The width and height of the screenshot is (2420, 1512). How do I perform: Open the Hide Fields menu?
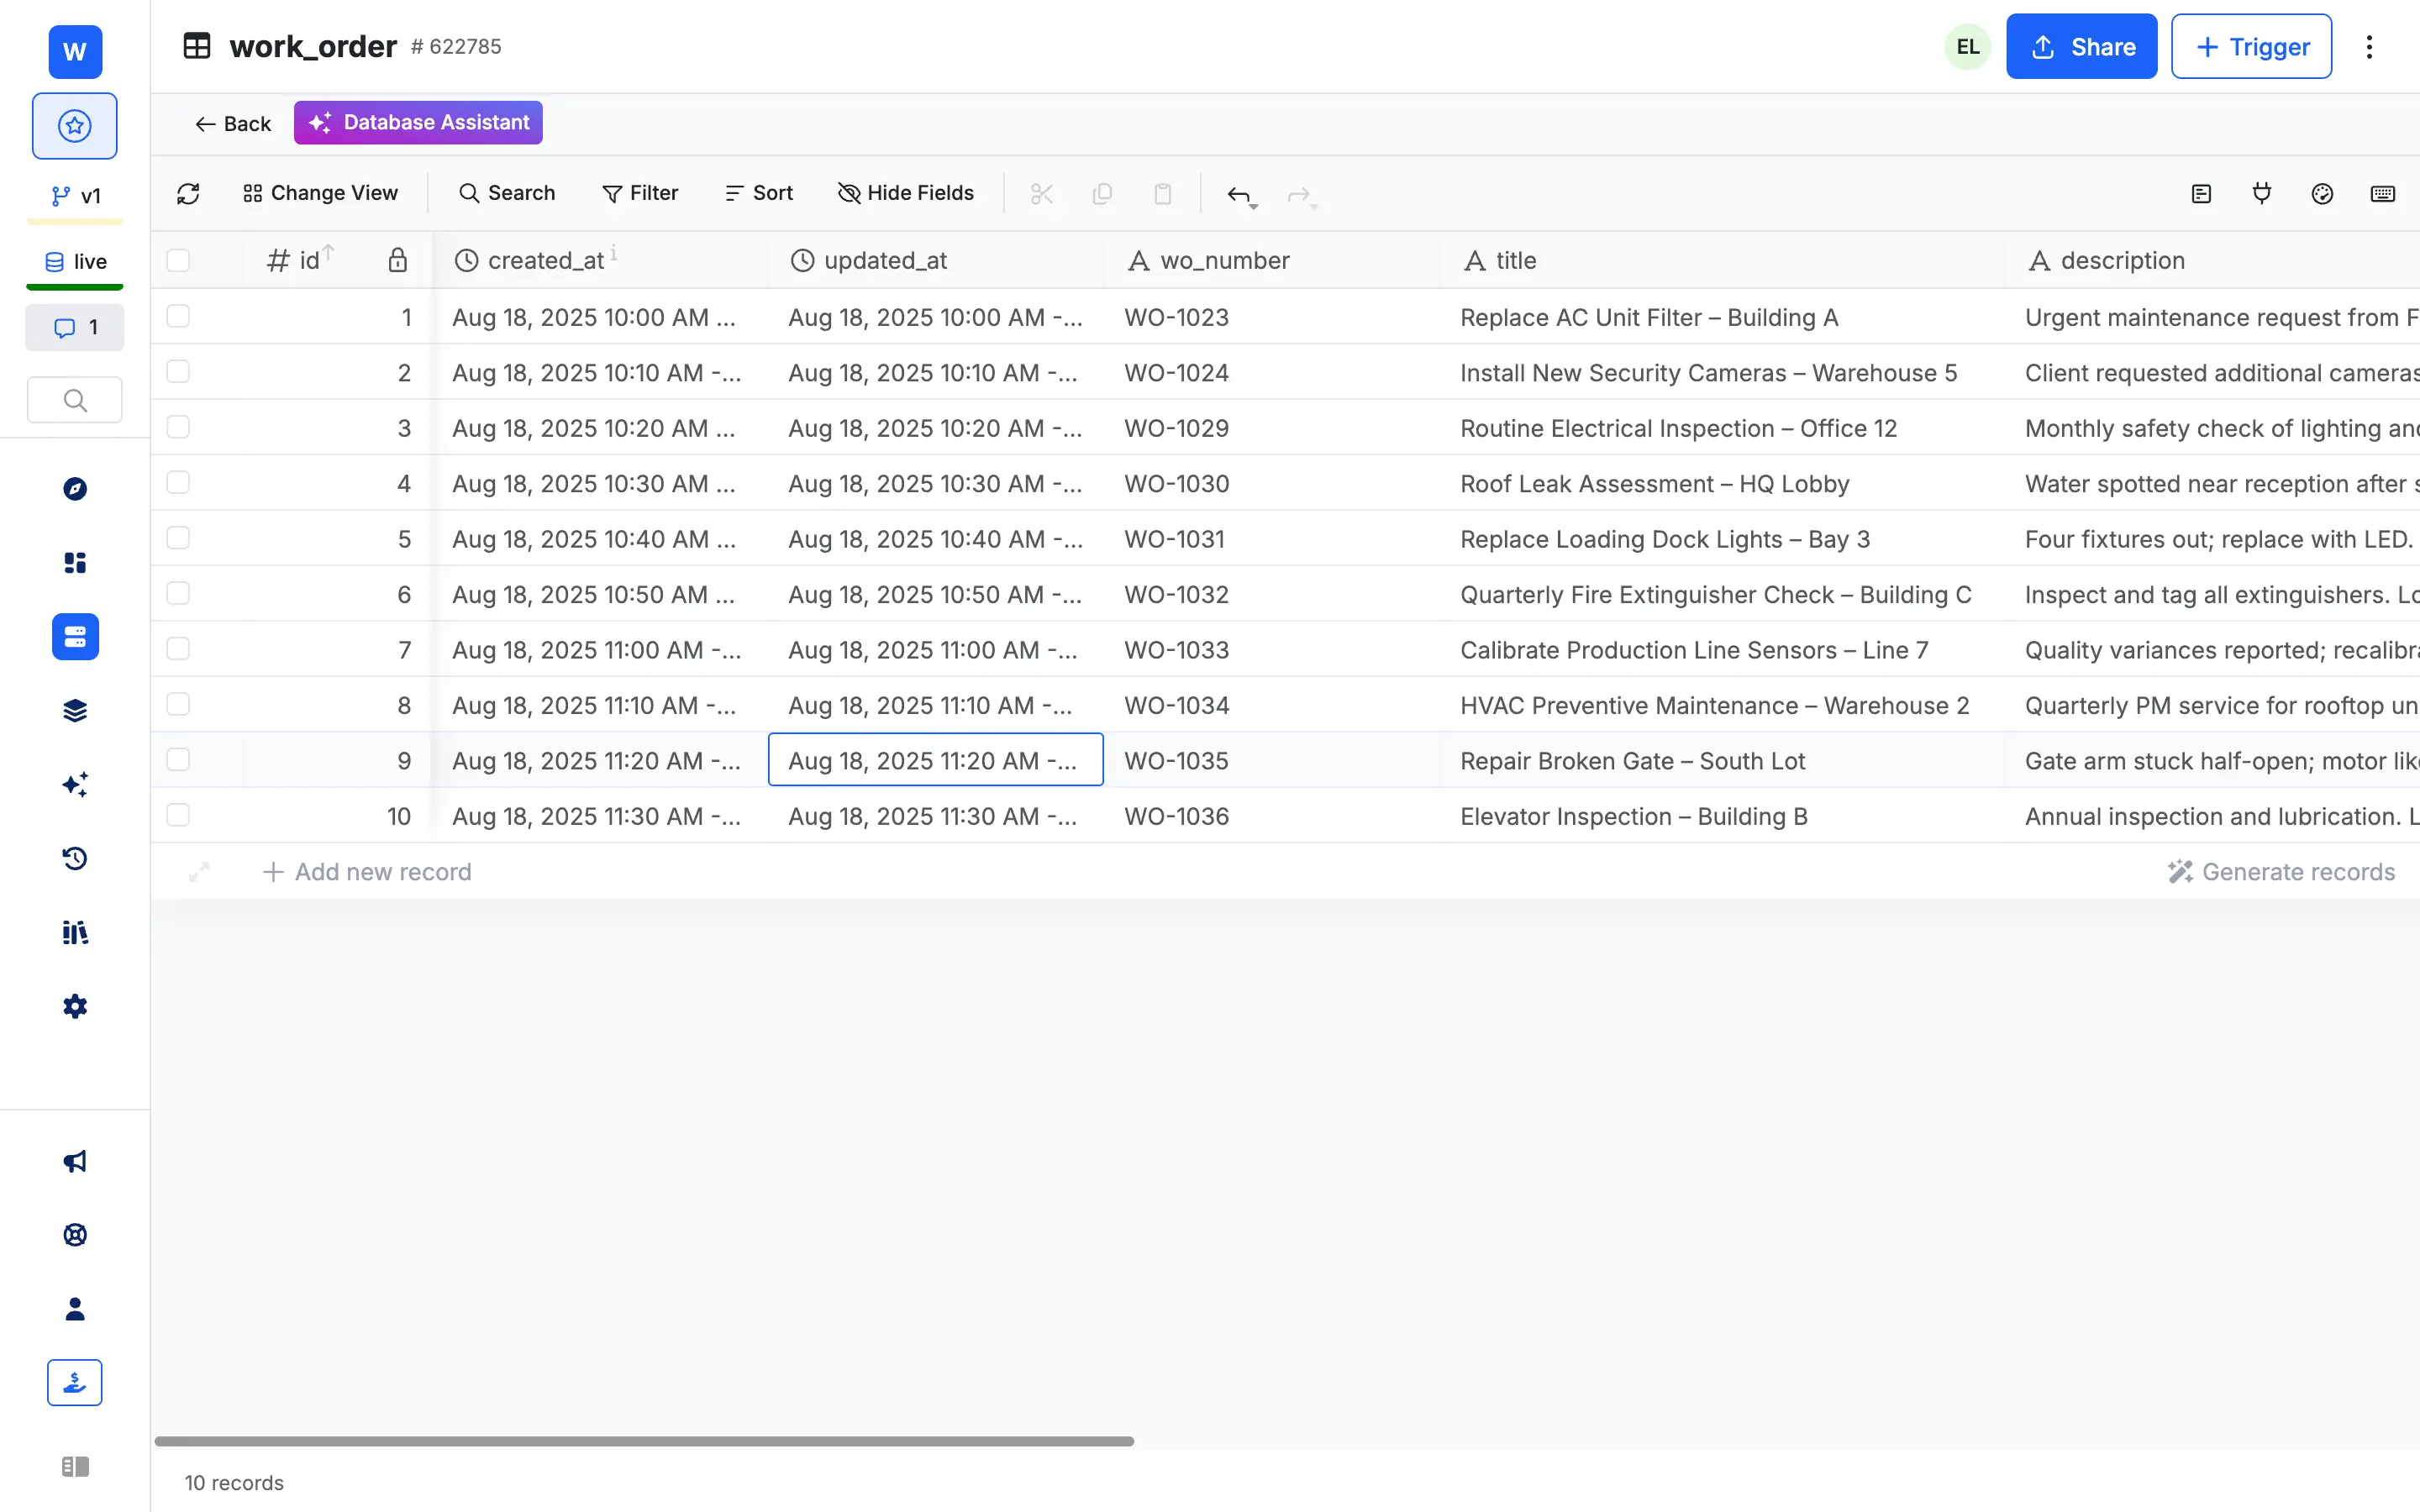[x=905, y=193]
